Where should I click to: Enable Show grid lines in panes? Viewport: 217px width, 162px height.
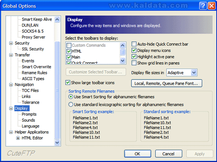(x=134, y=63)
